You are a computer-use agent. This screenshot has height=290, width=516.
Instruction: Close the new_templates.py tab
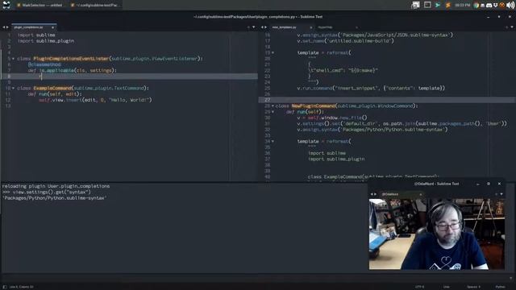310,27
